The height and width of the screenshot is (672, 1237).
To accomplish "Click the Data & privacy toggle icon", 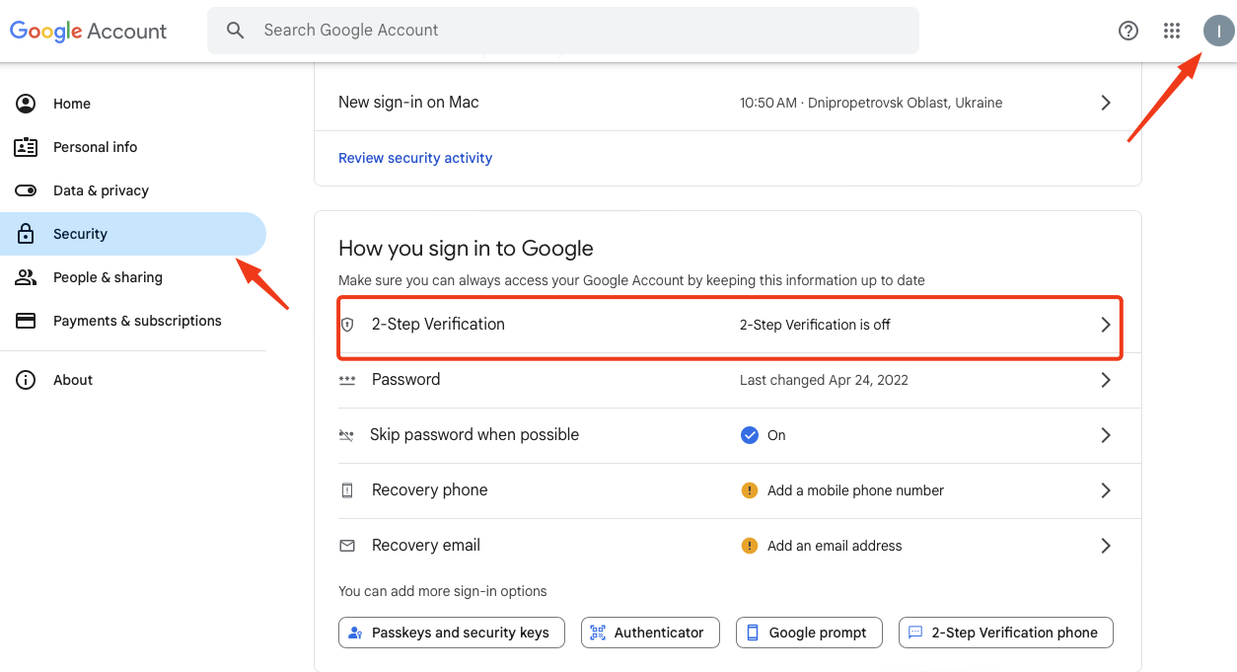I will point(26,190).
